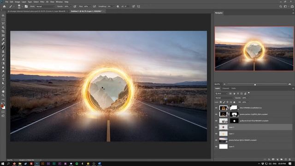Open smoothing options gear icon

118,6
